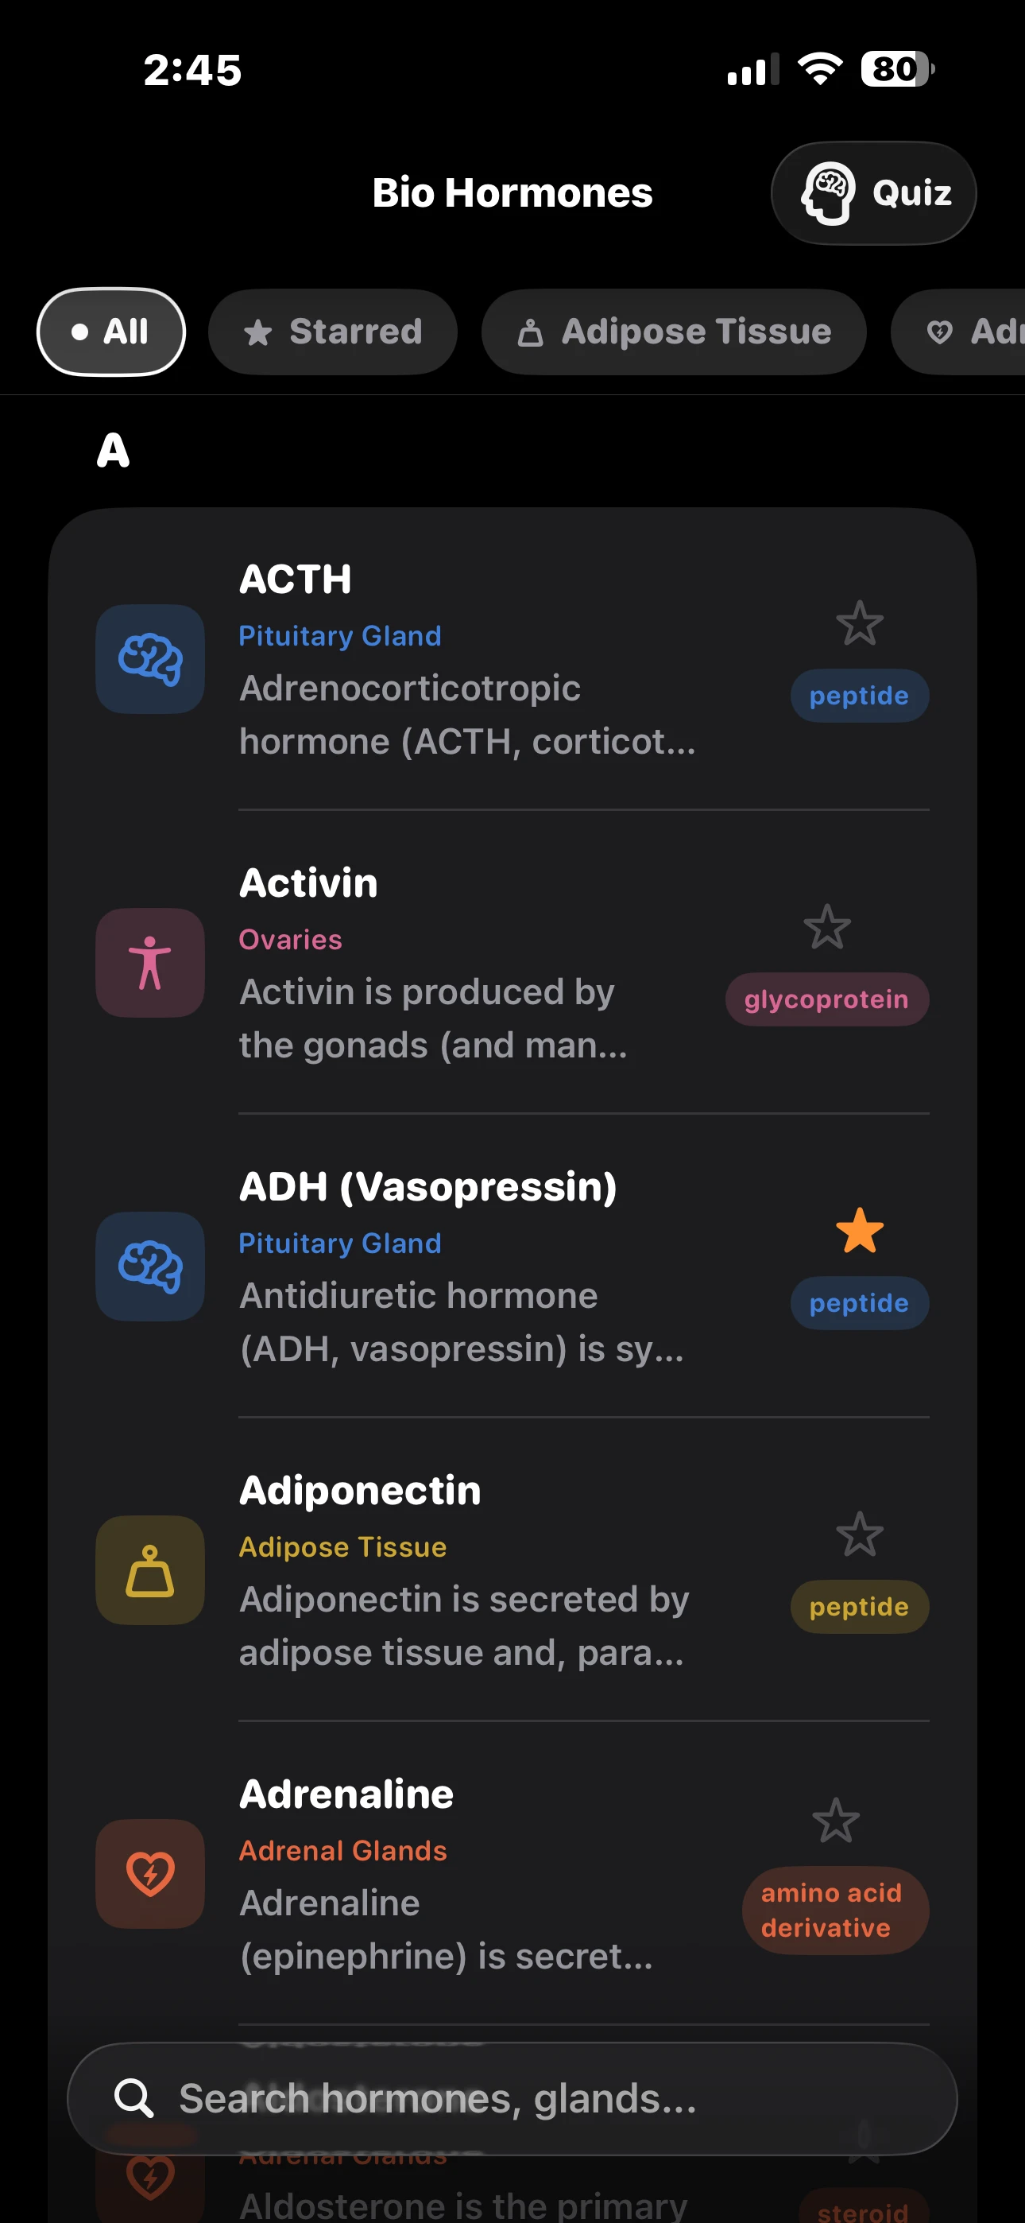Unstar ADH (Vasopressin)
The image size is (1025, 2223).
pyautogui.click(x=860, y=1230)
